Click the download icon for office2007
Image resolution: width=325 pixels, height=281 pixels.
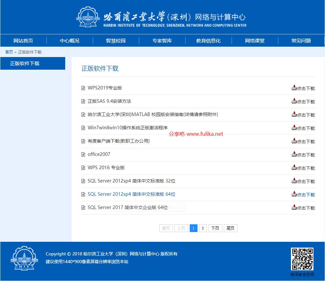point(294,154)
